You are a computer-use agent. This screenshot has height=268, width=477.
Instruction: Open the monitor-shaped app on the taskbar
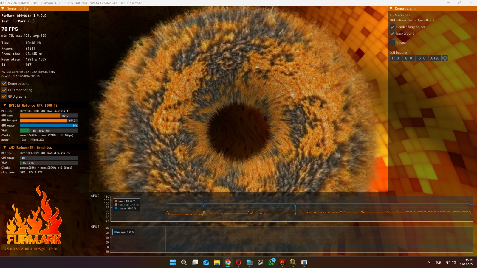pyautogui.click(x=250, y=262)
